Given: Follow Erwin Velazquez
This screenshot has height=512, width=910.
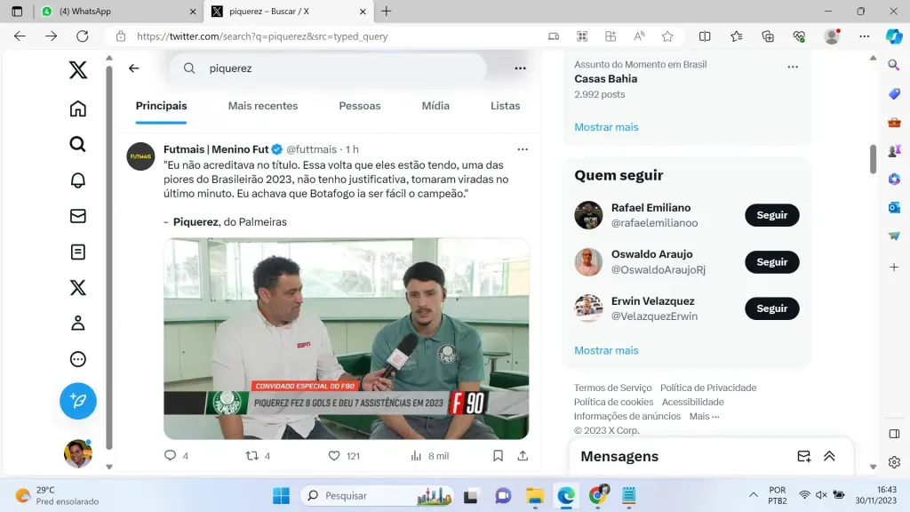Looking at the screenshot, I should tap(771, 308).
